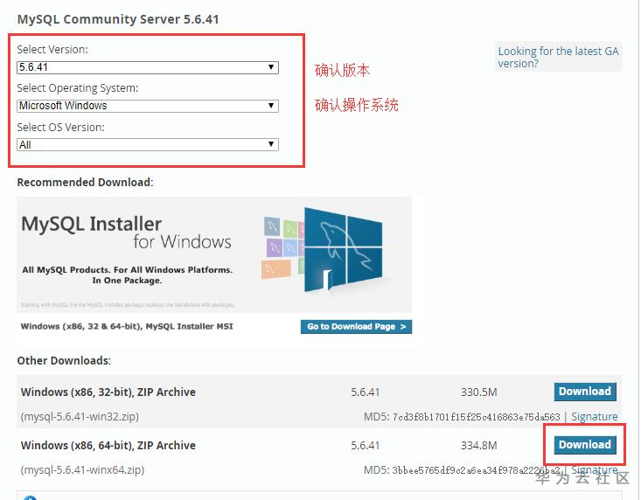Click the info icon below downloads table
The width and height of the screenshot is (641, 500).
tap(31, 498)
